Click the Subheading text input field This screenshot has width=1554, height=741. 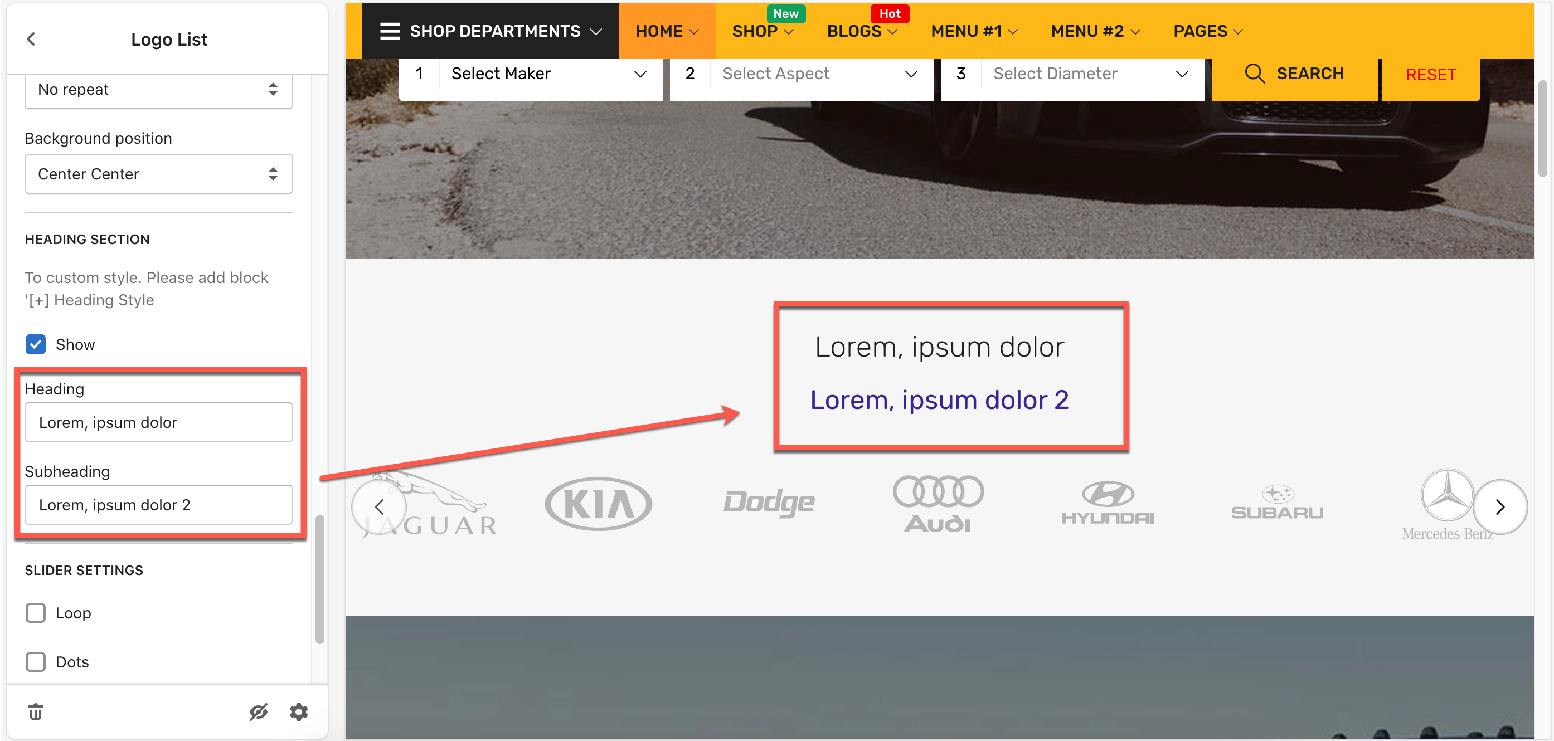(159, 505)
